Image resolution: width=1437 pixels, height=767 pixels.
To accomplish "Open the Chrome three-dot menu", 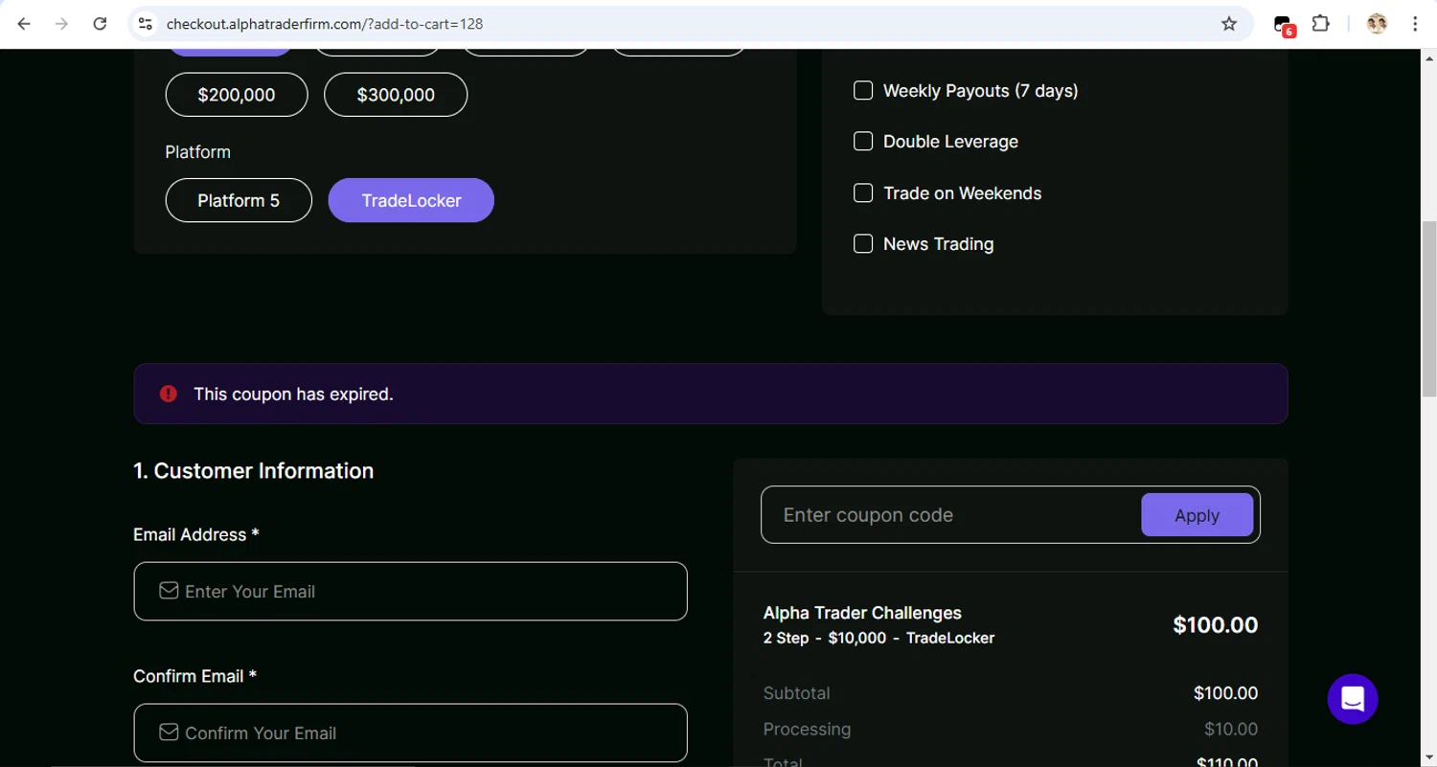I will tap(1415, 24).
